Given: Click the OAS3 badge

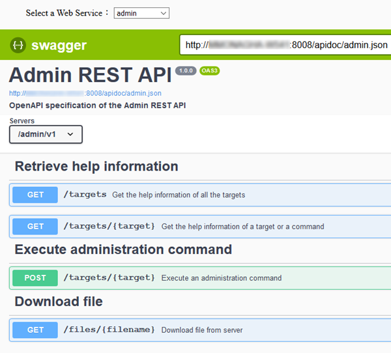Looking at the screenshot, I should pos(210,71).
